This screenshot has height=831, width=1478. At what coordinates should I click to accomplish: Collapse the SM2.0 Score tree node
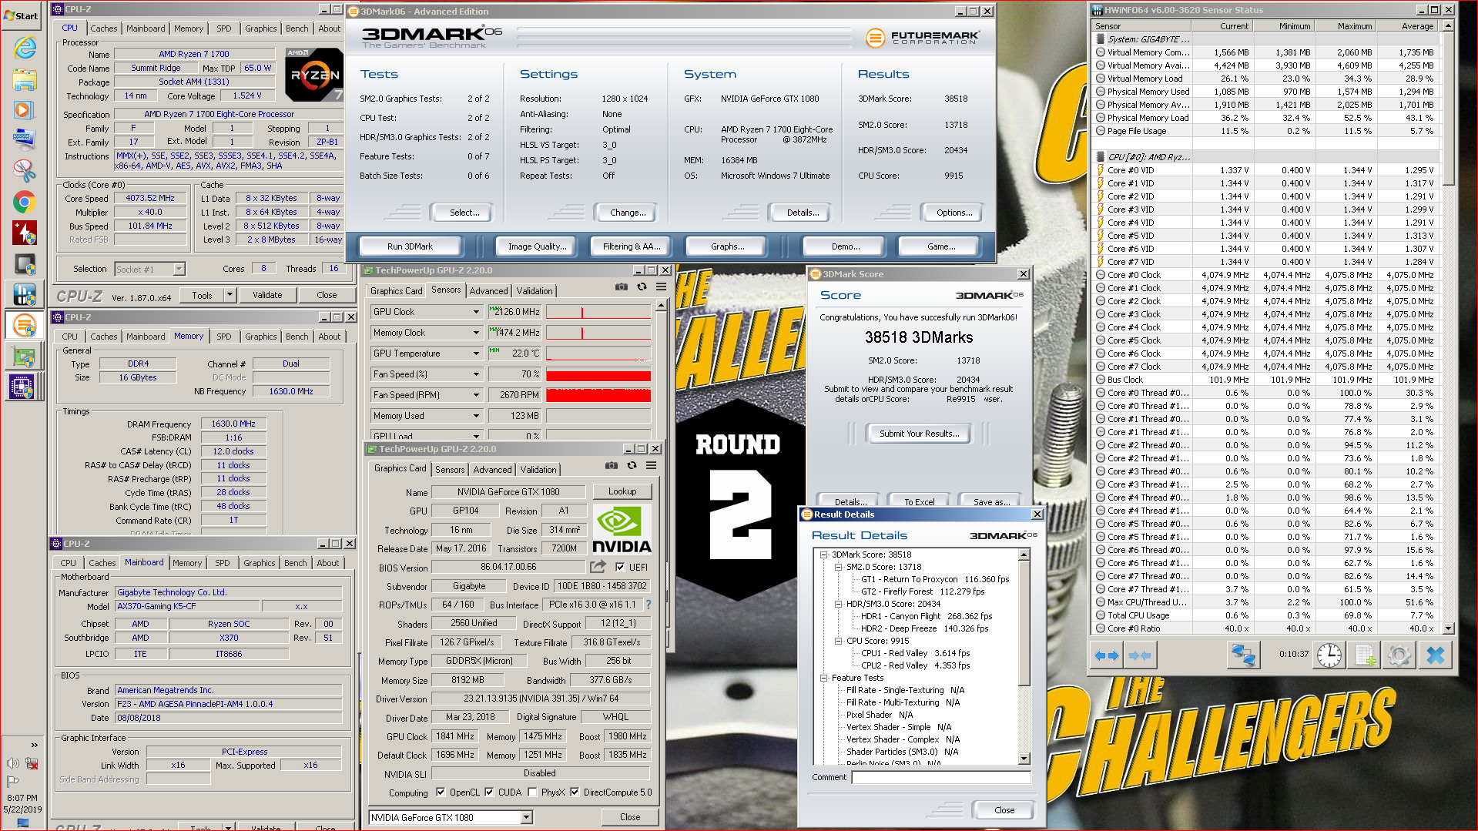(838, 567)
